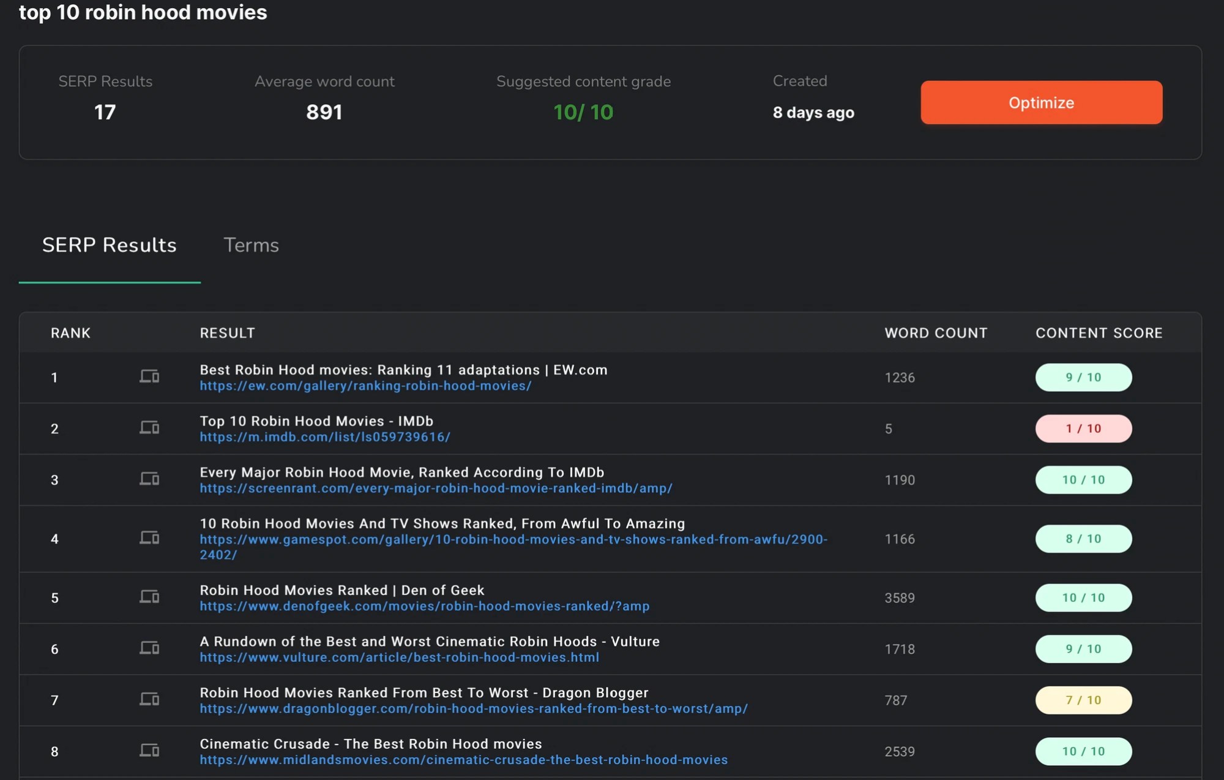Click device icon in Vulture row
The width and height of the screenshot is (1224, 780).
point(149,648)
